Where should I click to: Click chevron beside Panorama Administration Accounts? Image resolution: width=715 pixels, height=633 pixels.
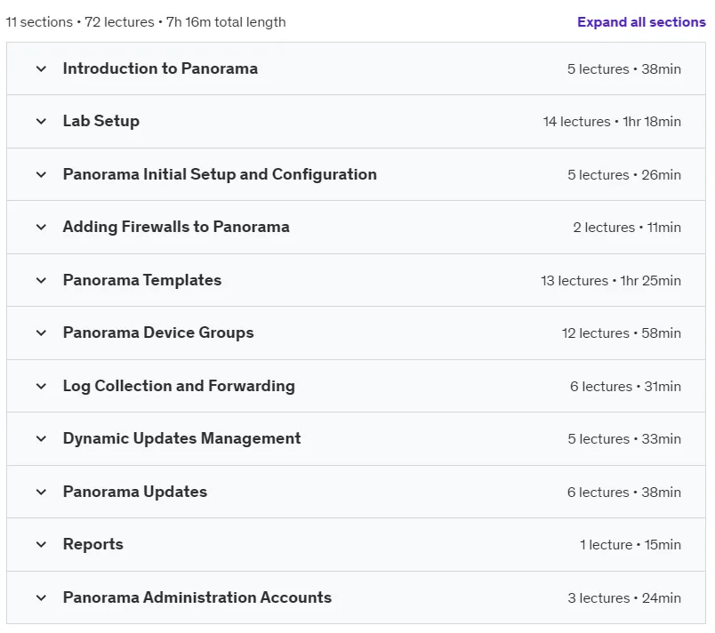tap(41, 597)
